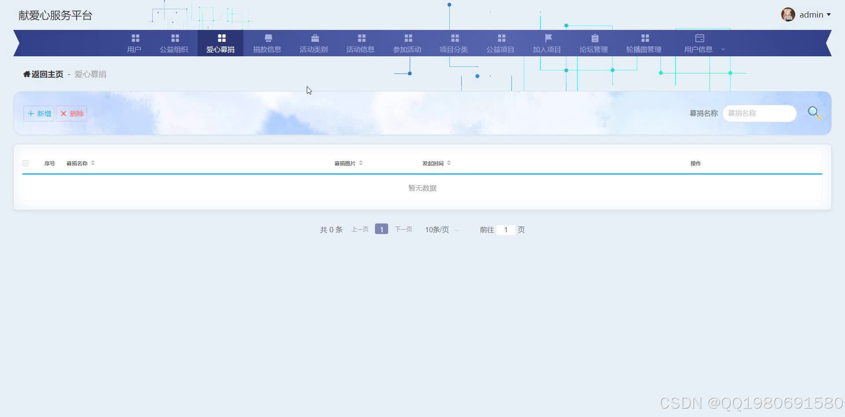Viewport: 845px width, 417px height.
Task: Open 轮播图管理 carousel management
Action: click(x=645, y=43)
